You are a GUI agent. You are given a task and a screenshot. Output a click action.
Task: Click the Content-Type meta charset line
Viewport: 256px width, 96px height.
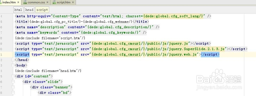tap(113, 16)
